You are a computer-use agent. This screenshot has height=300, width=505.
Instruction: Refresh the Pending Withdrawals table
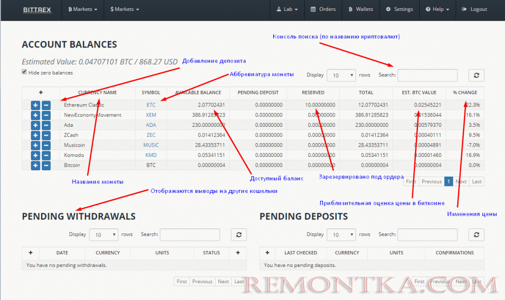239,234
